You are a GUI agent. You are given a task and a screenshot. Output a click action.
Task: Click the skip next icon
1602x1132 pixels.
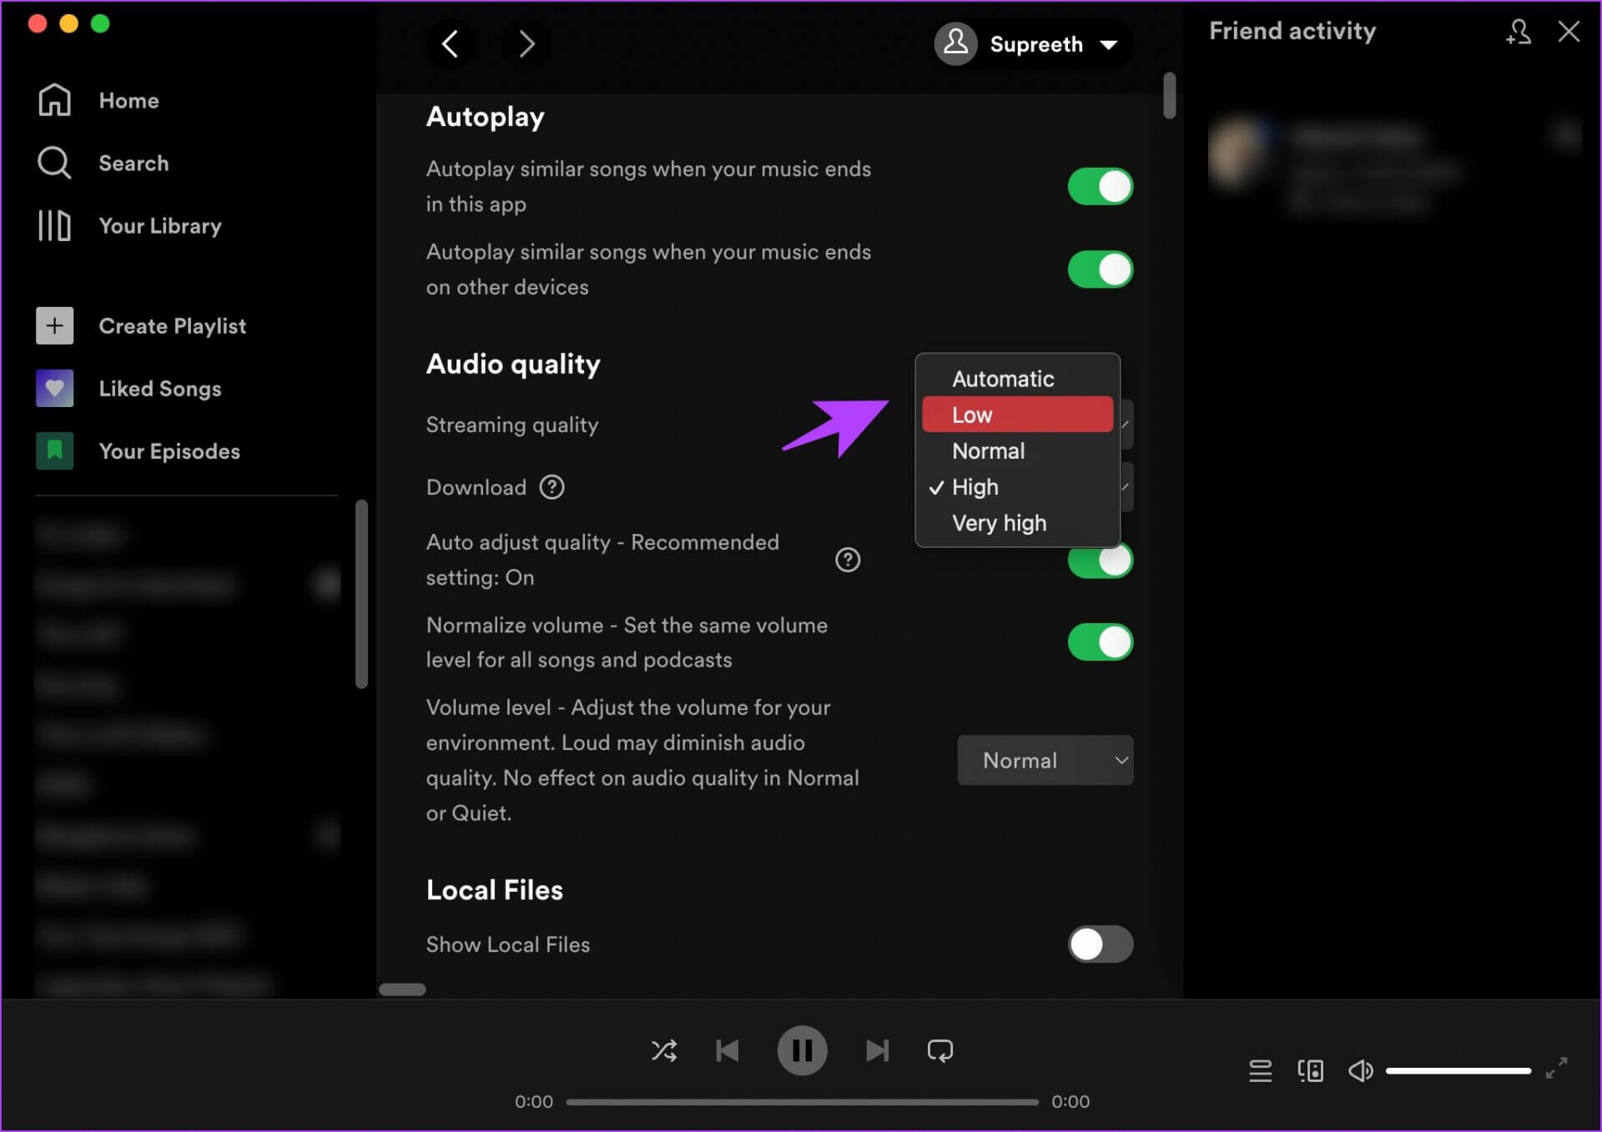(x=876, y=1050)
